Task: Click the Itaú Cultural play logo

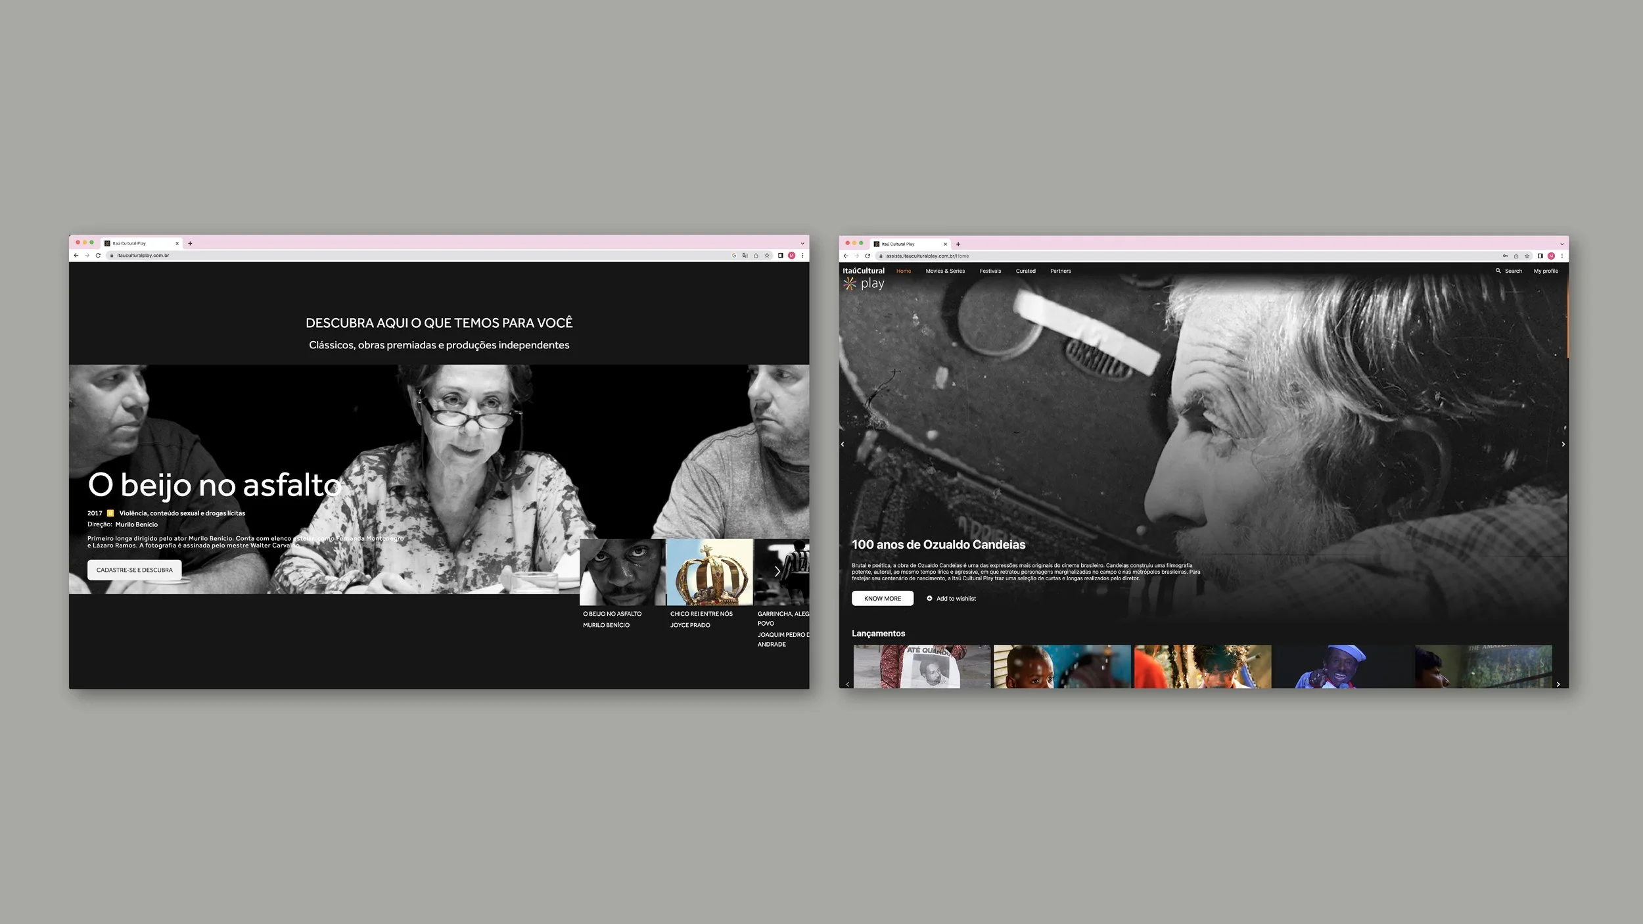Action: pyautogui.click(x=864, y=279)
